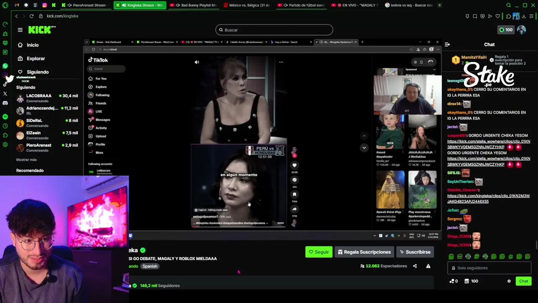This screenshot has width=538, height=303.
Task: Click the report warning triangle icon
Action: point(428,266)
